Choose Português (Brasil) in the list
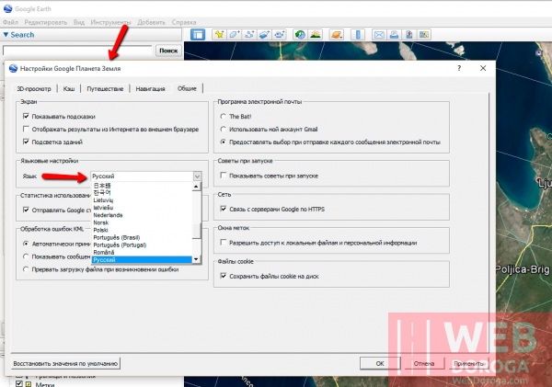Screen dimensions: 552x387 tap(142, 237)
